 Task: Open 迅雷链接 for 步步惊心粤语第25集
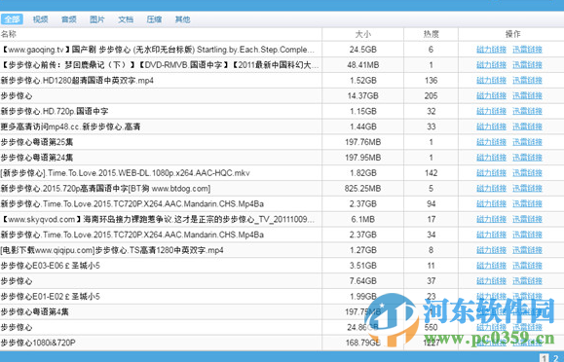pos(527,142)
